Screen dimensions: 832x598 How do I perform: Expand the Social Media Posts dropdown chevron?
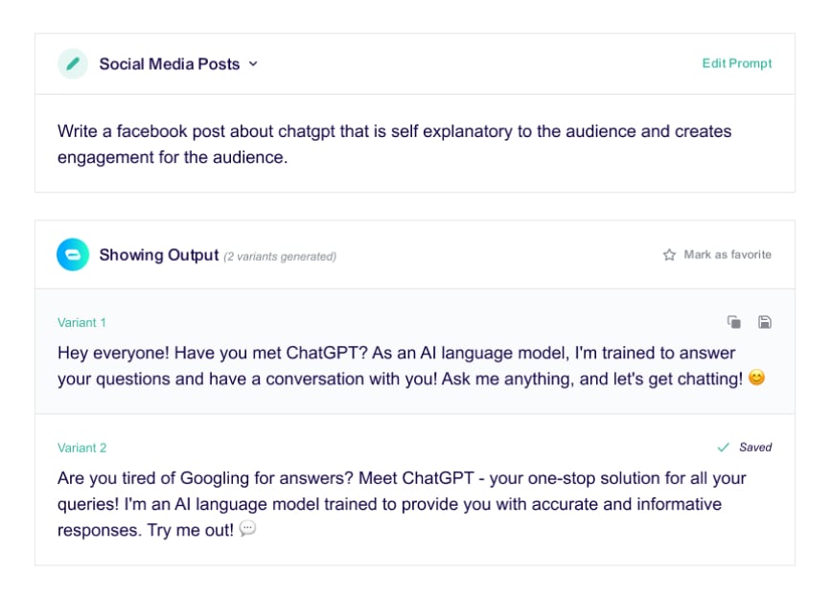coord(253,64)
